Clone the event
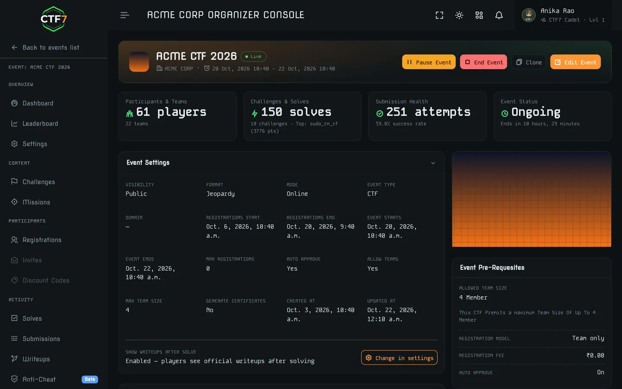 coord(529,62)
